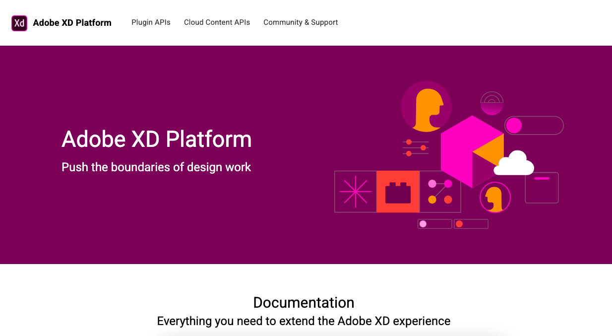Open the Community & Support menu

click(x=300, y=22)
